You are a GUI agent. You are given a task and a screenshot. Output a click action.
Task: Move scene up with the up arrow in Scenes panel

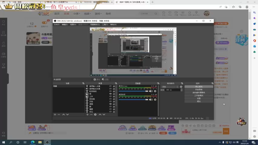pyautogui.click(x=64, y=114)
